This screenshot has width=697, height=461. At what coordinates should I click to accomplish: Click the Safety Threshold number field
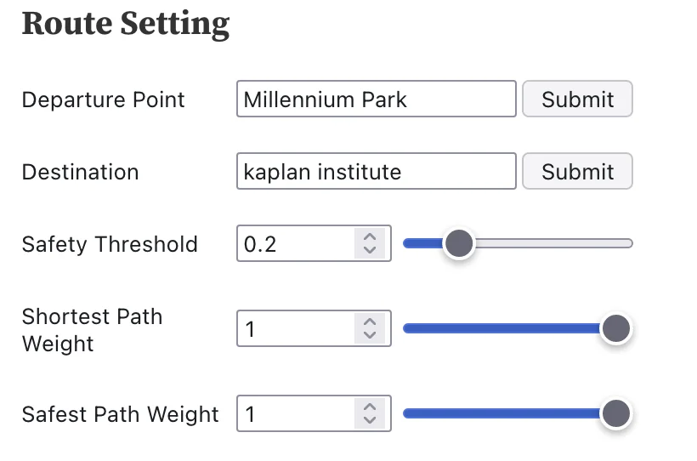pos(296,244)
